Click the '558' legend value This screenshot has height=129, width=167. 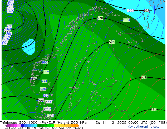(x=55, y=128)
